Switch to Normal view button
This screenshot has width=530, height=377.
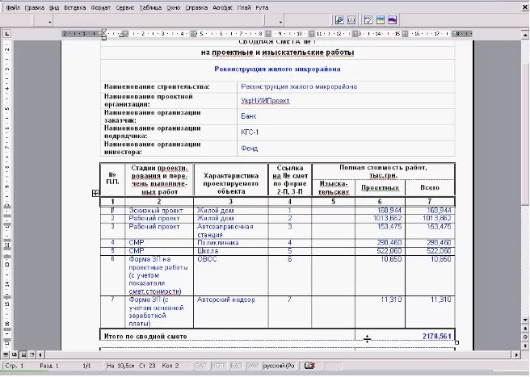(6, 354)
